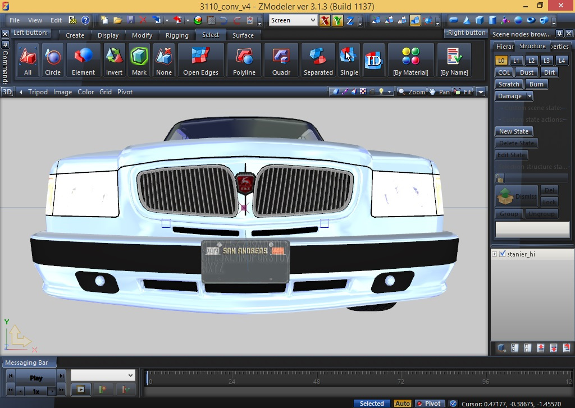The image size is (575, 408).
Task: Open the animation name dropdown
Action: (103, 375)
